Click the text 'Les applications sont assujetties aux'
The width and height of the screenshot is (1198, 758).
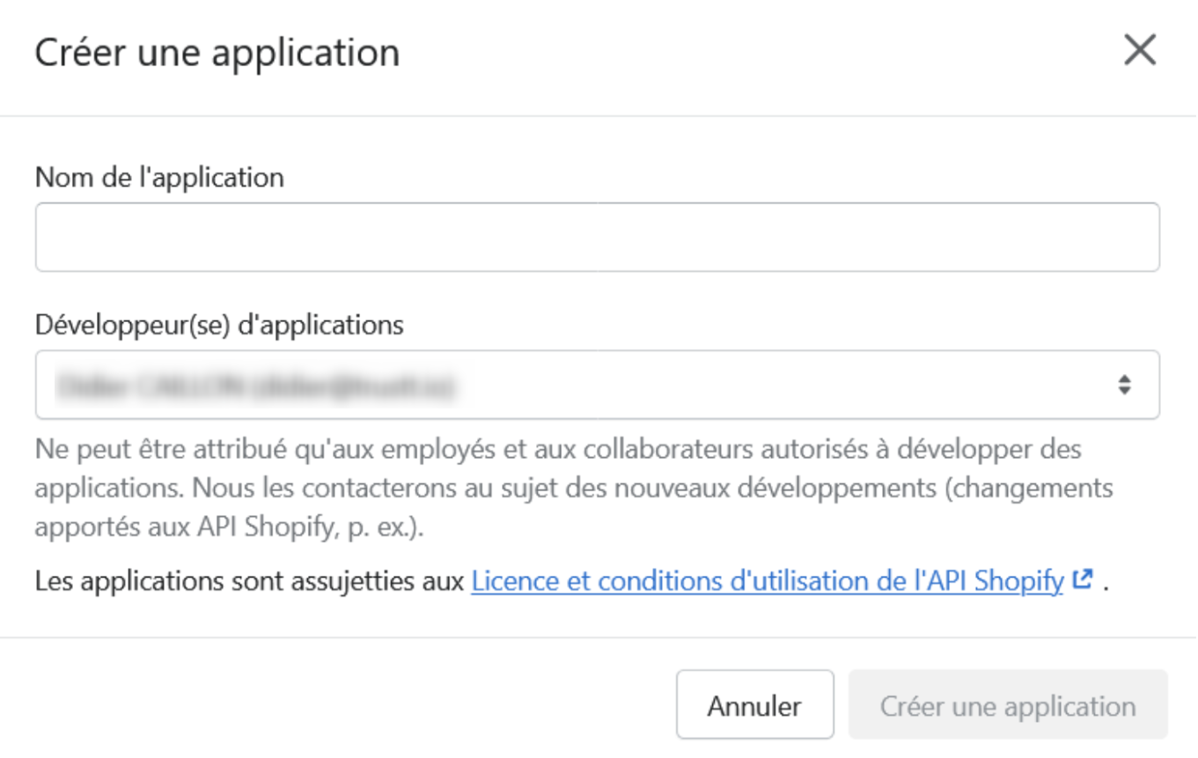click(x=249, y=581)
